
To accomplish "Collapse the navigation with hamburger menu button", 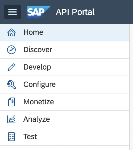I will [12, 12].
